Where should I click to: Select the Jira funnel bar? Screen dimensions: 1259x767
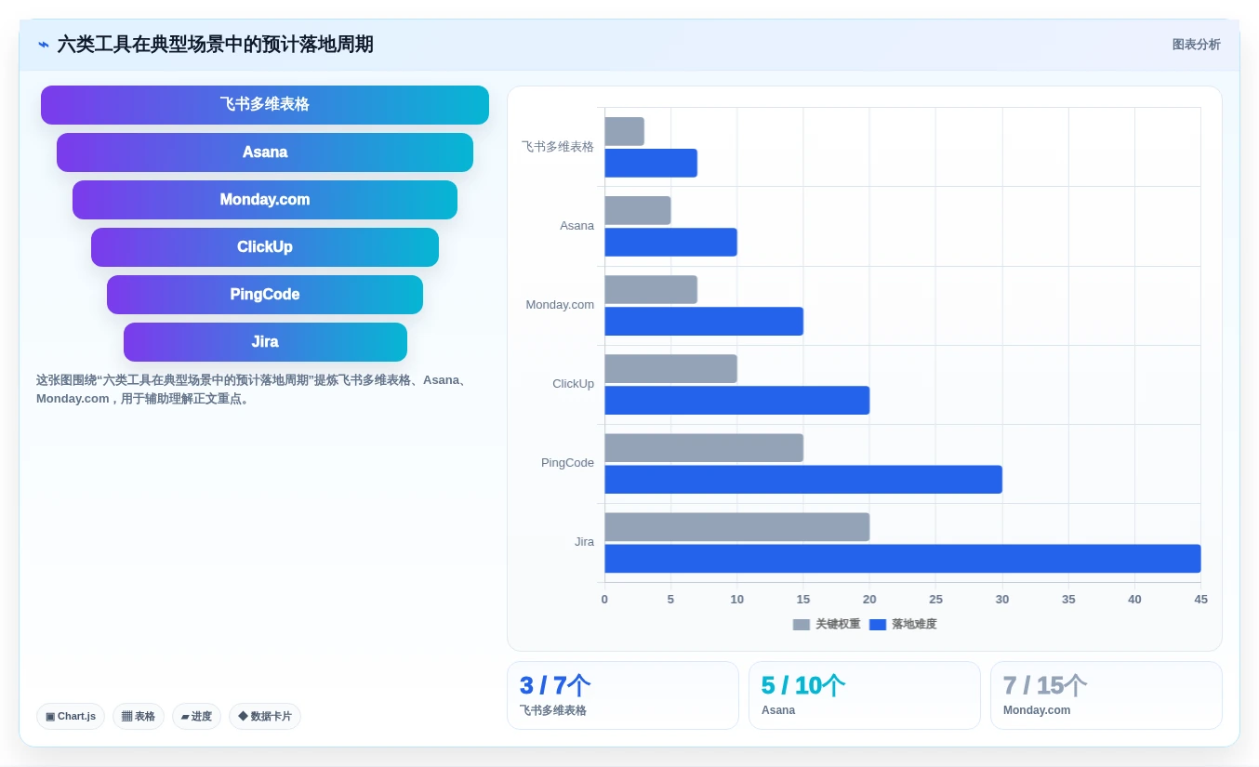click(265, 342)
